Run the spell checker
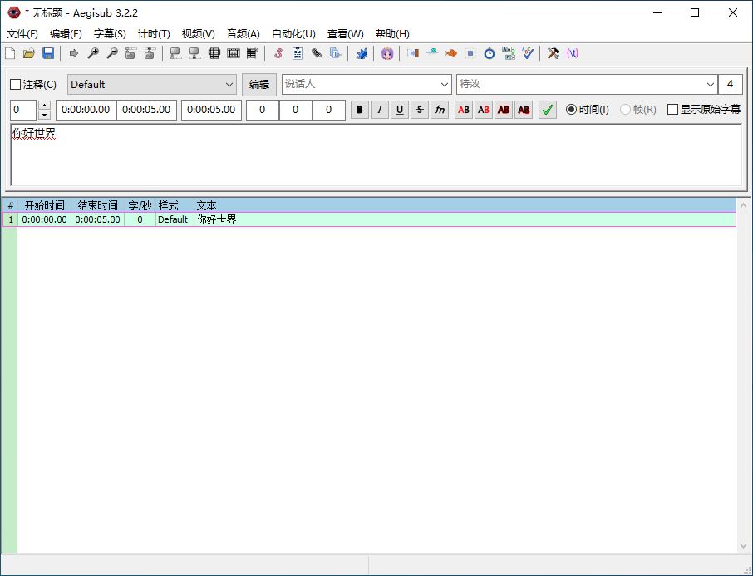This screenshot has height=576, width=753. click(x=526, y=53)
